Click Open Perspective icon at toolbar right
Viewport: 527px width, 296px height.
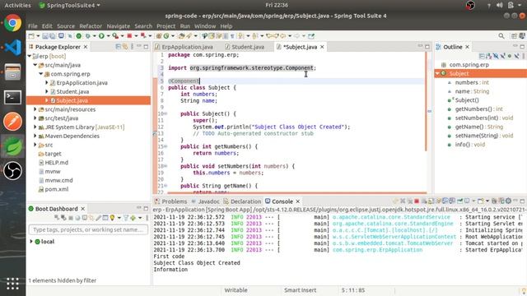click(x=514, y=36)
